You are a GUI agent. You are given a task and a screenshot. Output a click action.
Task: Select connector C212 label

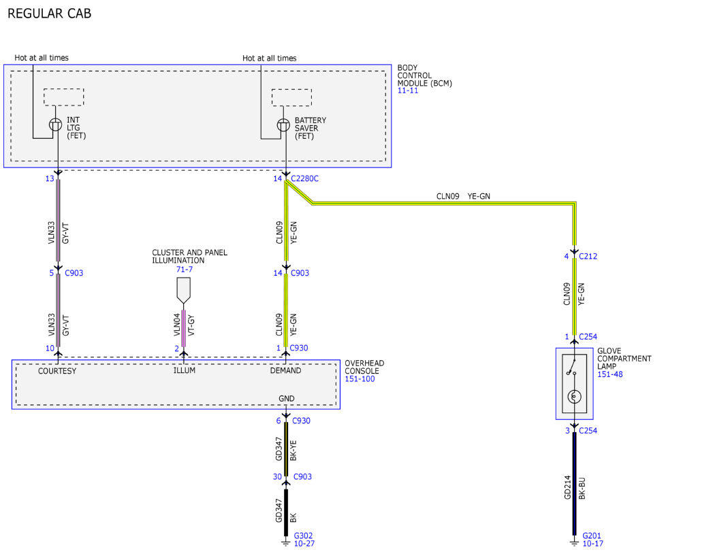[588, 256]
